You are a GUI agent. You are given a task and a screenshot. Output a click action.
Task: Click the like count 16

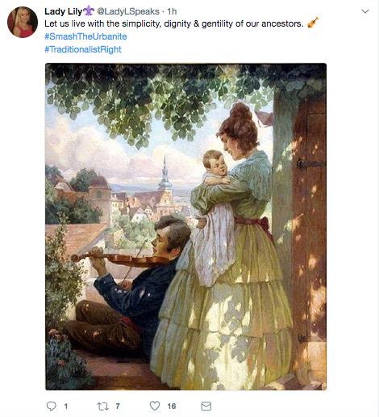[x=172, y=406]
